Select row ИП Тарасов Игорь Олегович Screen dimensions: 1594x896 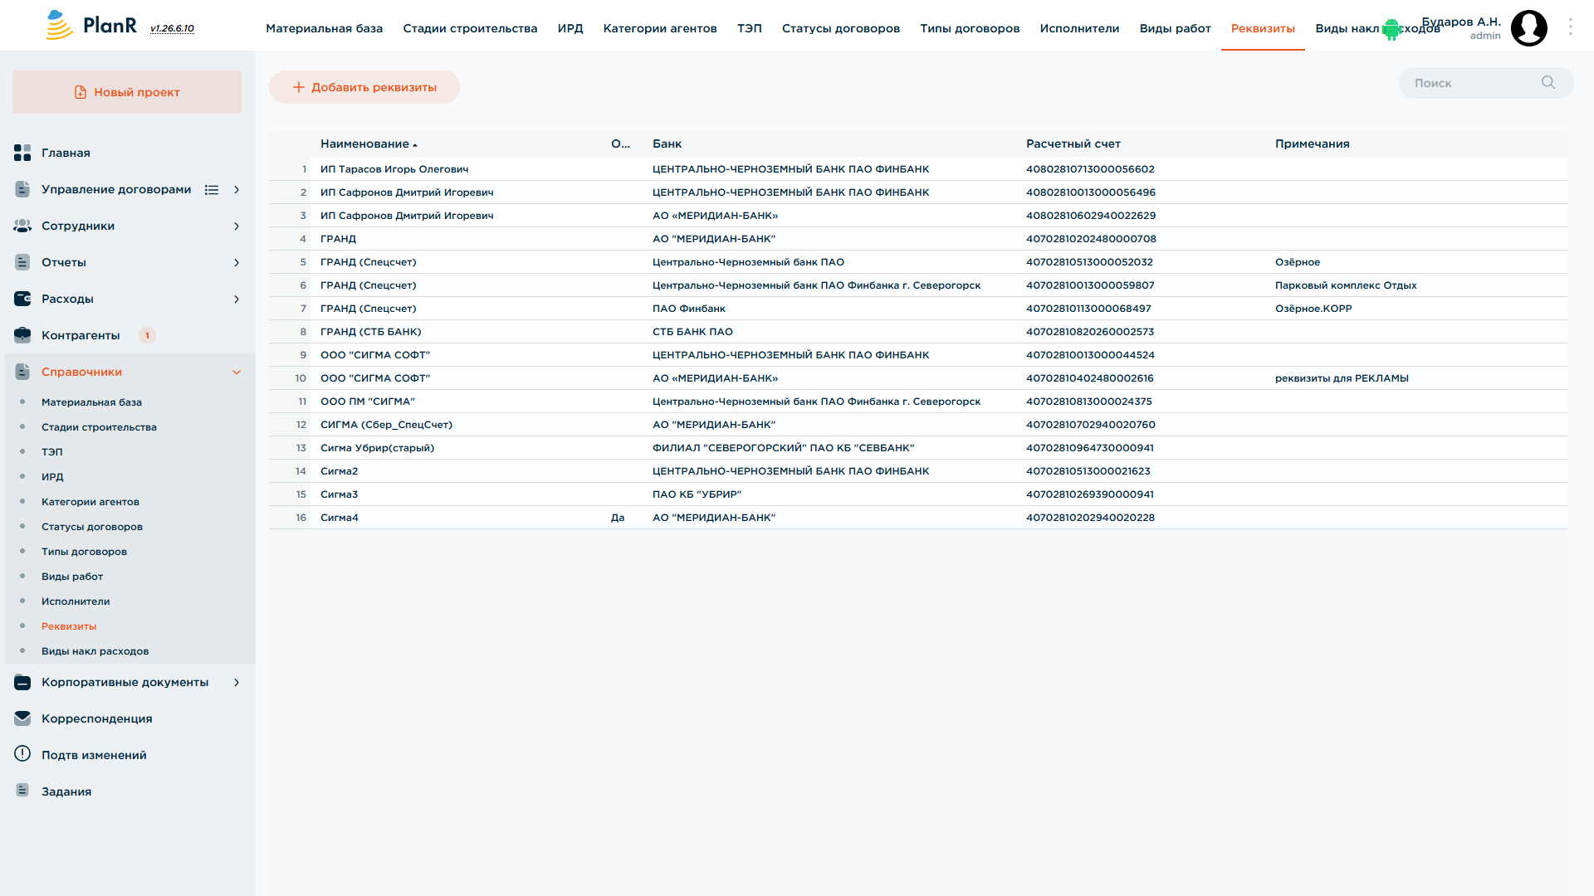918,169
